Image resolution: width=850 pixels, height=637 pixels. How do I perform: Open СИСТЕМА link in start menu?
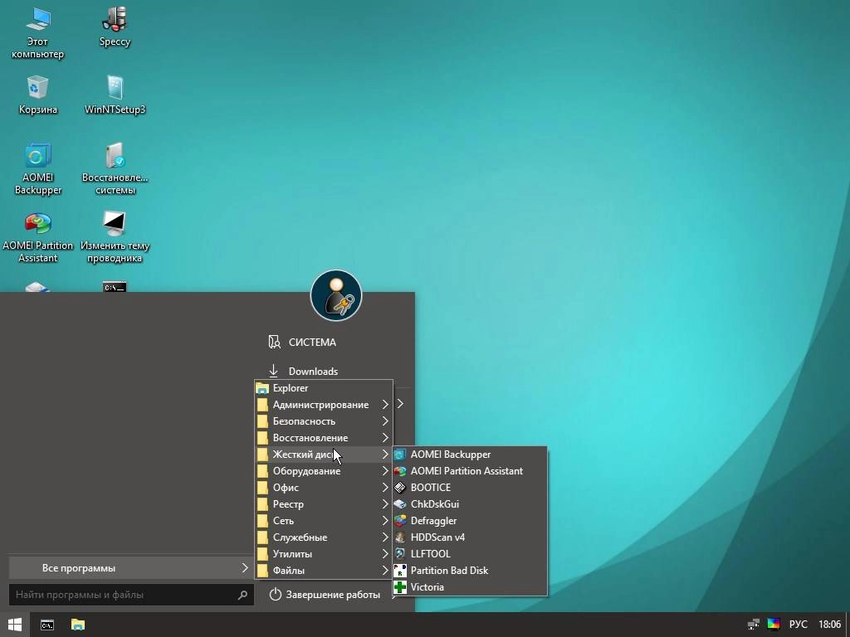302,343
